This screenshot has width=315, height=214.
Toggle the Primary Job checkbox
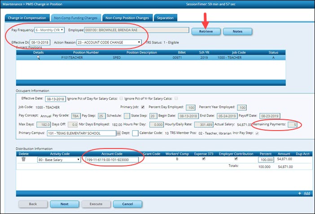click(x=143, y=107)
